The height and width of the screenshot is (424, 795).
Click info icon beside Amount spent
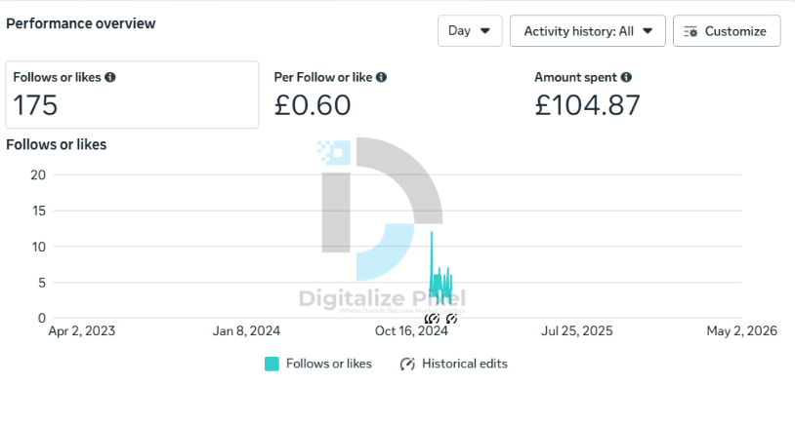(x=626, y=77)
